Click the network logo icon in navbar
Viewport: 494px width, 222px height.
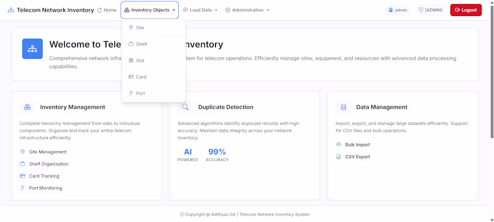coord(11,10)
